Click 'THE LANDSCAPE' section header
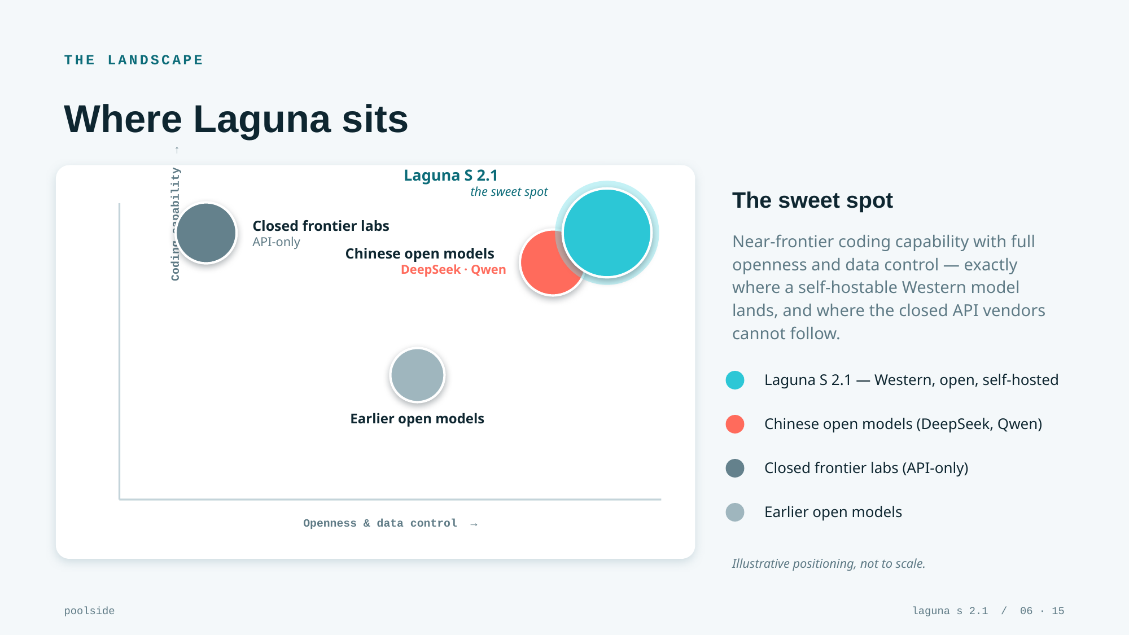Image resolution: width=1129 pixels, height=635 pixels. 133,60
